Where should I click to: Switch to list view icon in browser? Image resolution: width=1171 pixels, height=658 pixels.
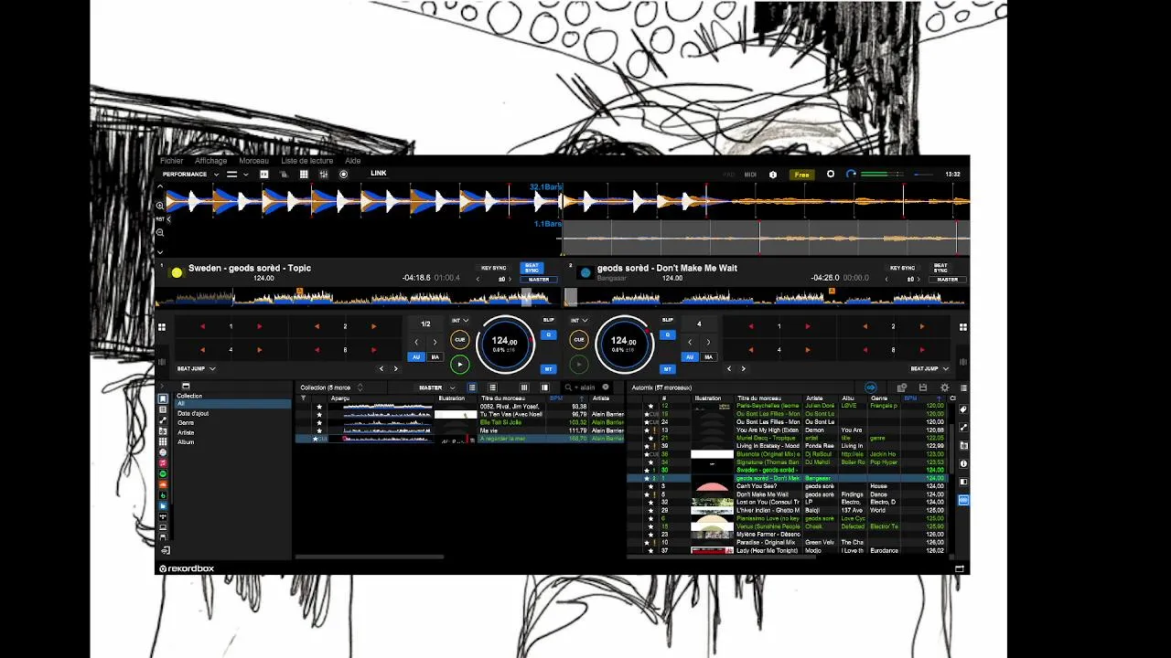[472, 387]
